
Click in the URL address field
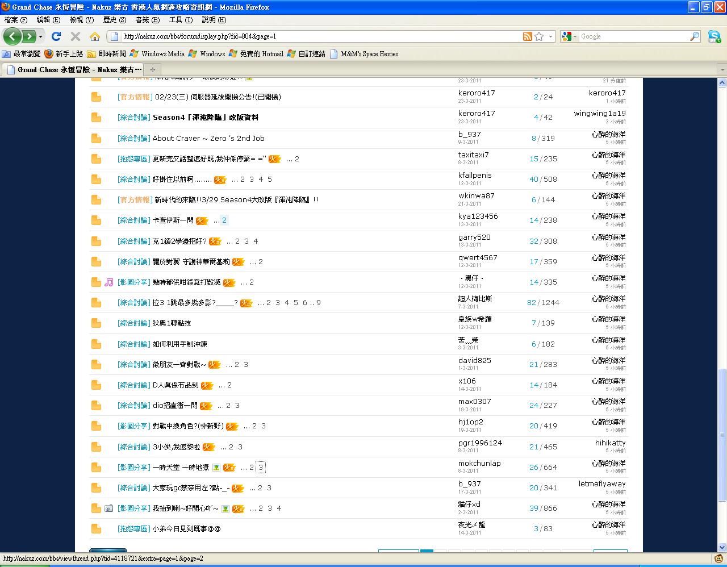pyautogui.click(x=318, y=36)
